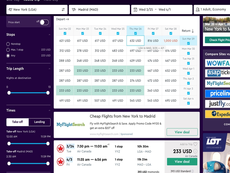Click the Depart arrow label
This screenshot has height=173, width=230.
click(62, 19)
